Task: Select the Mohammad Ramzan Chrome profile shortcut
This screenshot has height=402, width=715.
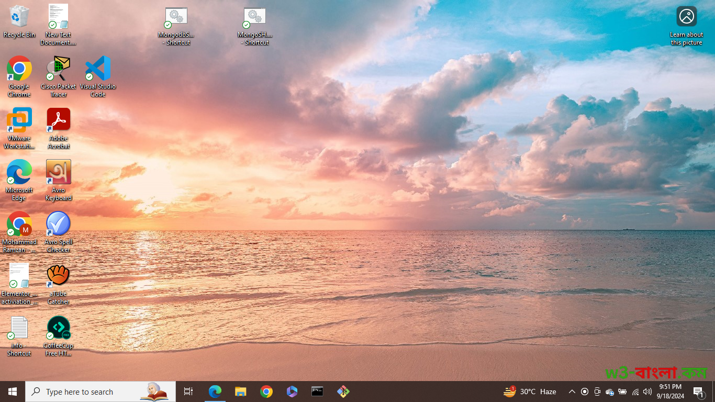Action: click(x=19, y=232)
